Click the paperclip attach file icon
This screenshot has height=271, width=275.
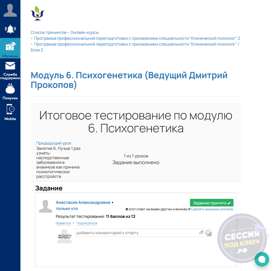coord(201,232)
